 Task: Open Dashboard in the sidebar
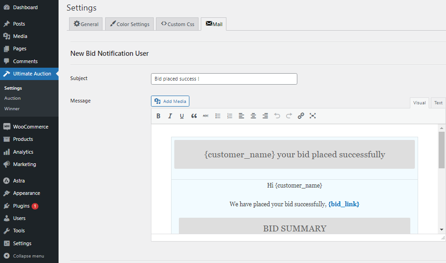(29, 7)
